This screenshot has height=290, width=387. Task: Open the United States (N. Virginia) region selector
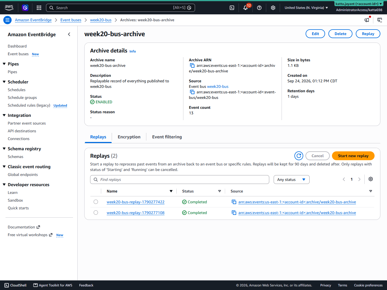tap(306, 8)
